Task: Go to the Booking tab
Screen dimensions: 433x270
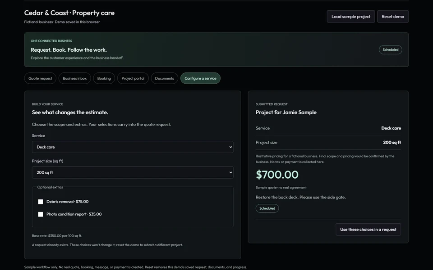Action: click(x=104, y=78)
